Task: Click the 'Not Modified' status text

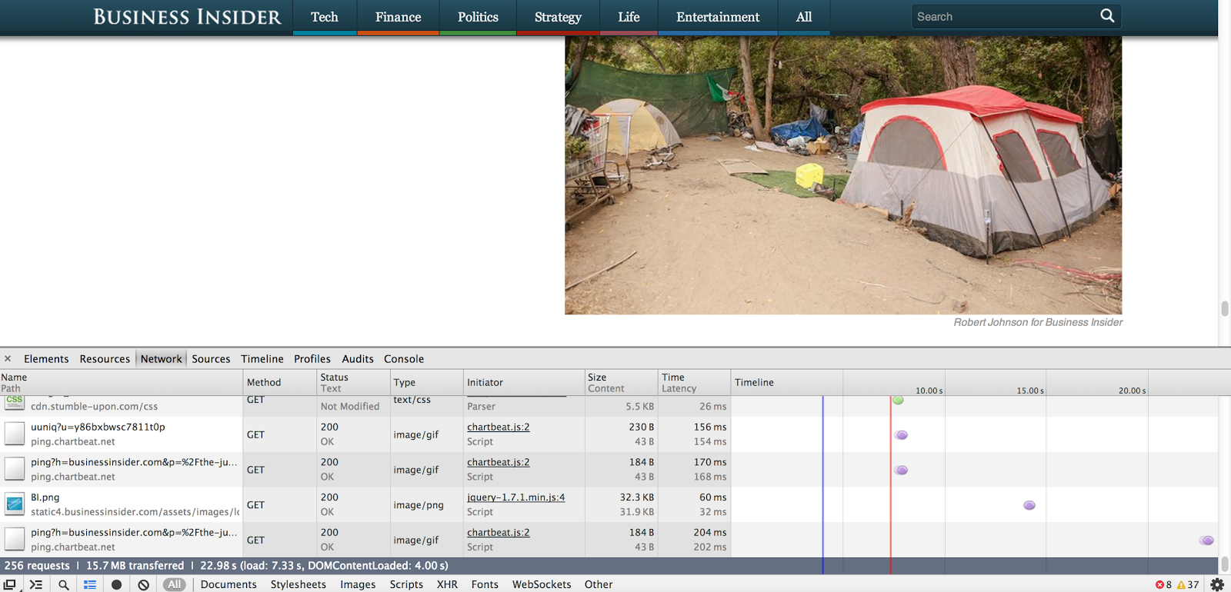Action: coord(350,406)
